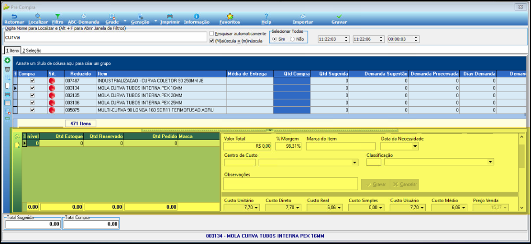Image resolution: width=531 pixels, height=244 pixels.
Task: Click the Qtd Estoque column header
Action: click(62, 136)
